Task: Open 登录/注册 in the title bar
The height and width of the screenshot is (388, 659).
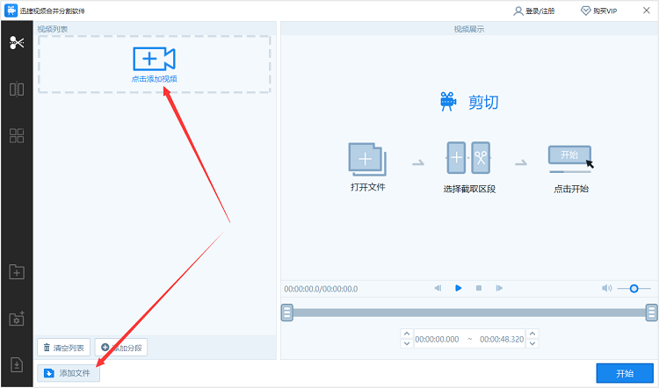Action: (x=533, y=11)
